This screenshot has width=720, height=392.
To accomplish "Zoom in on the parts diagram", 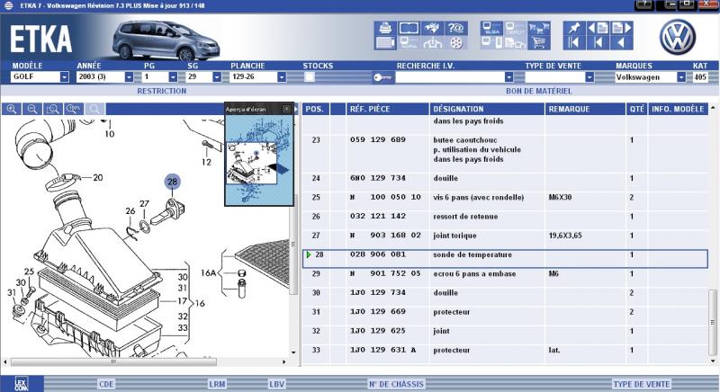I will click(x=12, y=109).
